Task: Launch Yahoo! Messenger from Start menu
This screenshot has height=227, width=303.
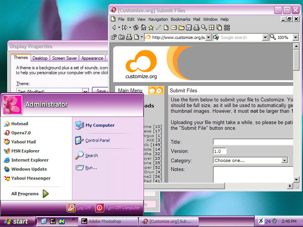Action: click(x=27, y=178)
